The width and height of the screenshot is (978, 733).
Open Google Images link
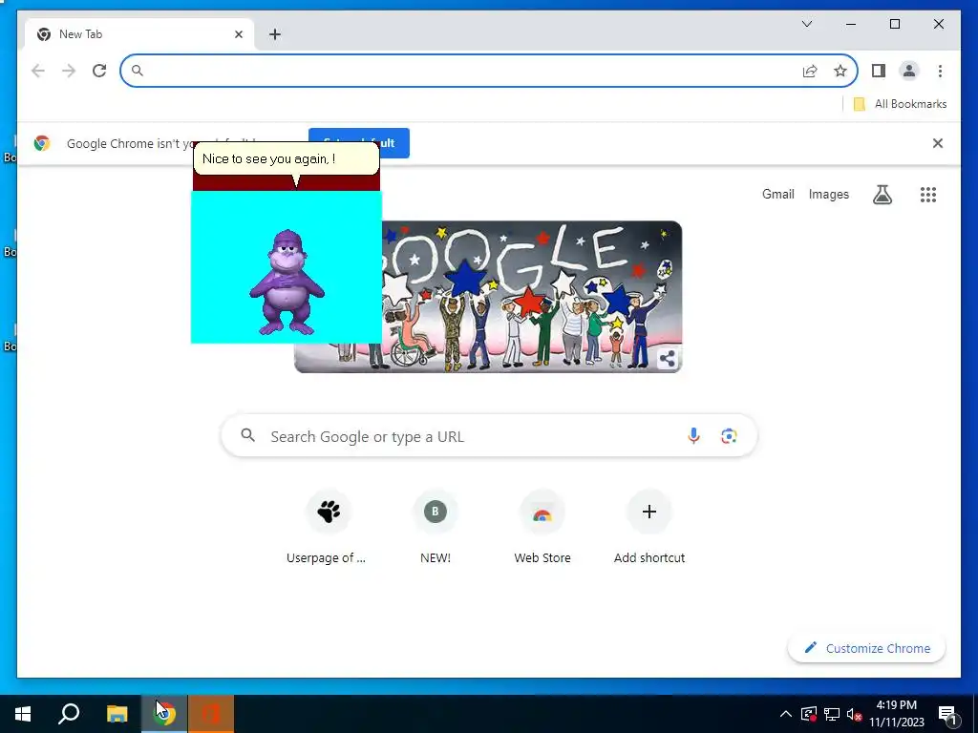pyautogui.click(x=828, y=195)
